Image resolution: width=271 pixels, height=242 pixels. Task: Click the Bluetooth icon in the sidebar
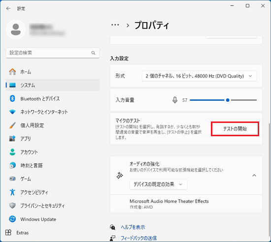click(x=12, y=98)
